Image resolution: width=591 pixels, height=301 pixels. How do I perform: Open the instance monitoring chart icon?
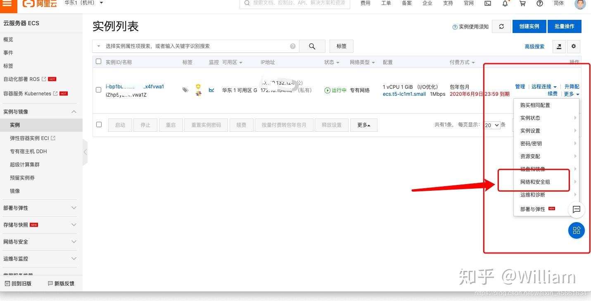tap(211, 90)
